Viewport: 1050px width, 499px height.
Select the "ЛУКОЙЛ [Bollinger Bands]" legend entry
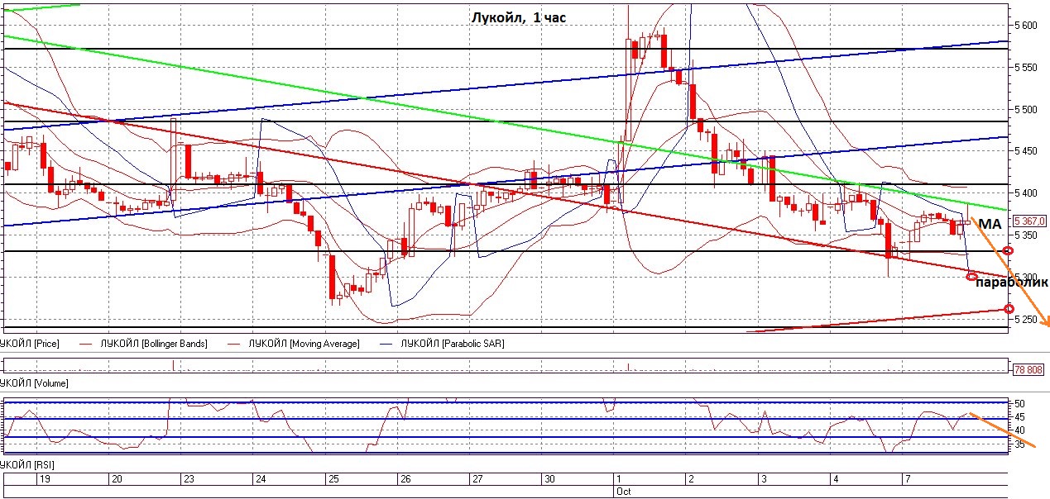point(154,343)
